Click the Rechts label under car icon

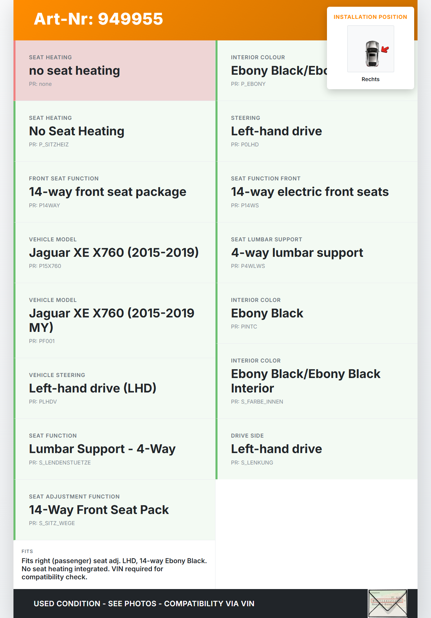coord(370,79)
